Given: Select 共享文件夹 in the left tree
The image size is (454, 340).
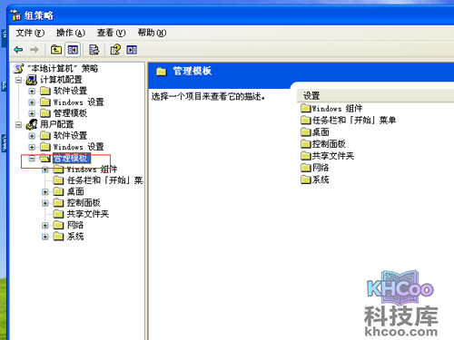Looking at the screenshot, I should 88,214.
